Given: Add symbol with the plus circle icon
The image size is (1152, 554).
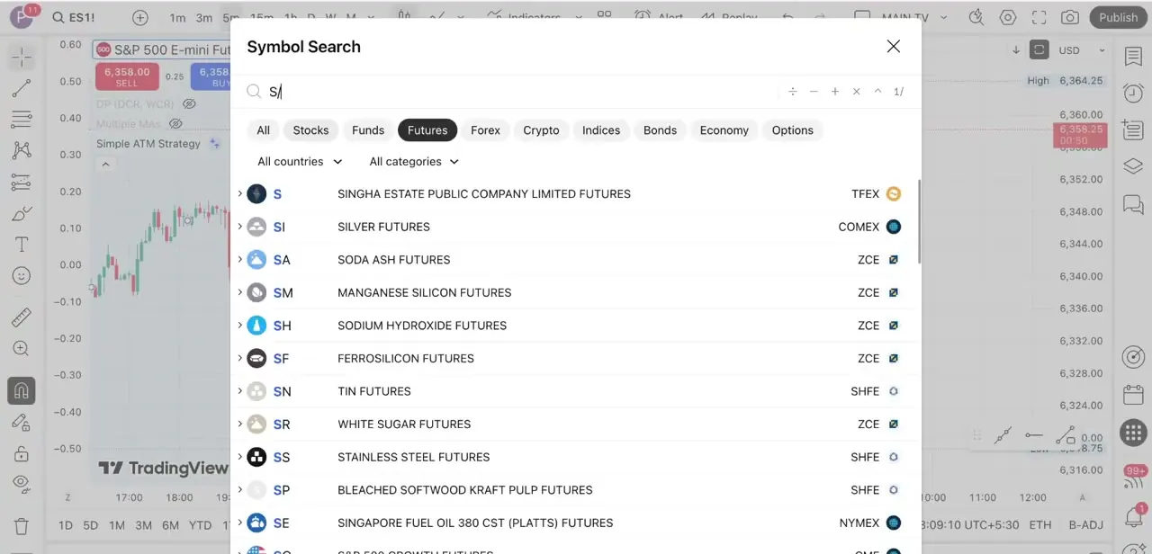Looking at the screenshot, I should pyautogui.click(x=140, y=17).
